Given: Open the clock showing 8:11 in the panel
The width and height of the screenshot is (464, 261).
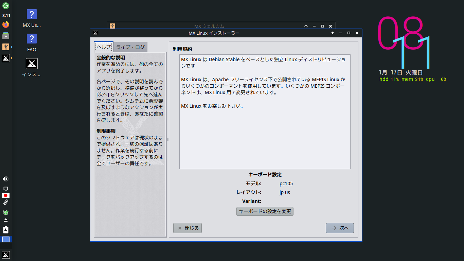Looking at the screenshot, I should coord(6,16).
